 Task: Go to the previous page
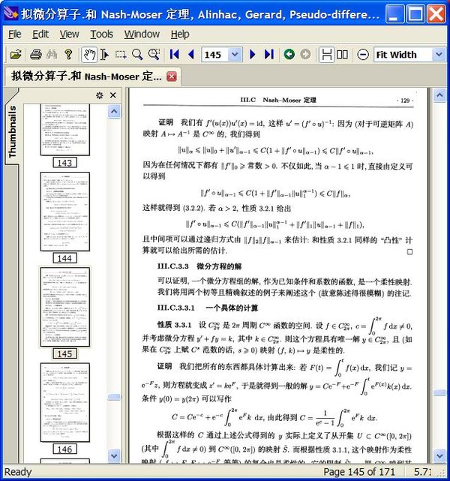click(x=191, y=55)
